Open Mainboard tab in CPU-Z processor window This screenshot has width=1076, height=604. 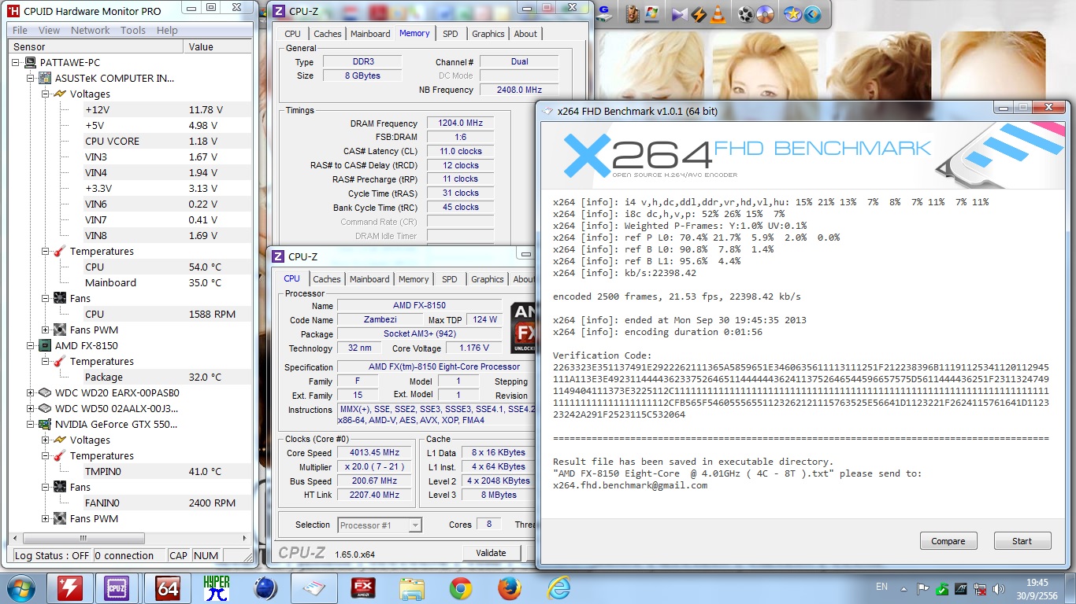369,279
